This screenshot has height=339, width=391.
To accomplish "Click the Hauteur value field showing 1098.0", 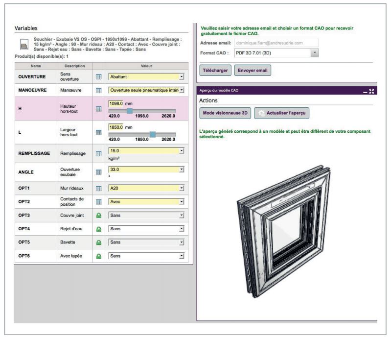I will pos(116,103).
